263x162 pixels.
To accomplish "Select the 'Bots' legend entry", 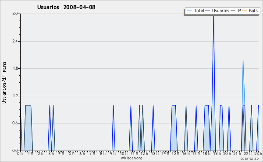I will (250, 11).
